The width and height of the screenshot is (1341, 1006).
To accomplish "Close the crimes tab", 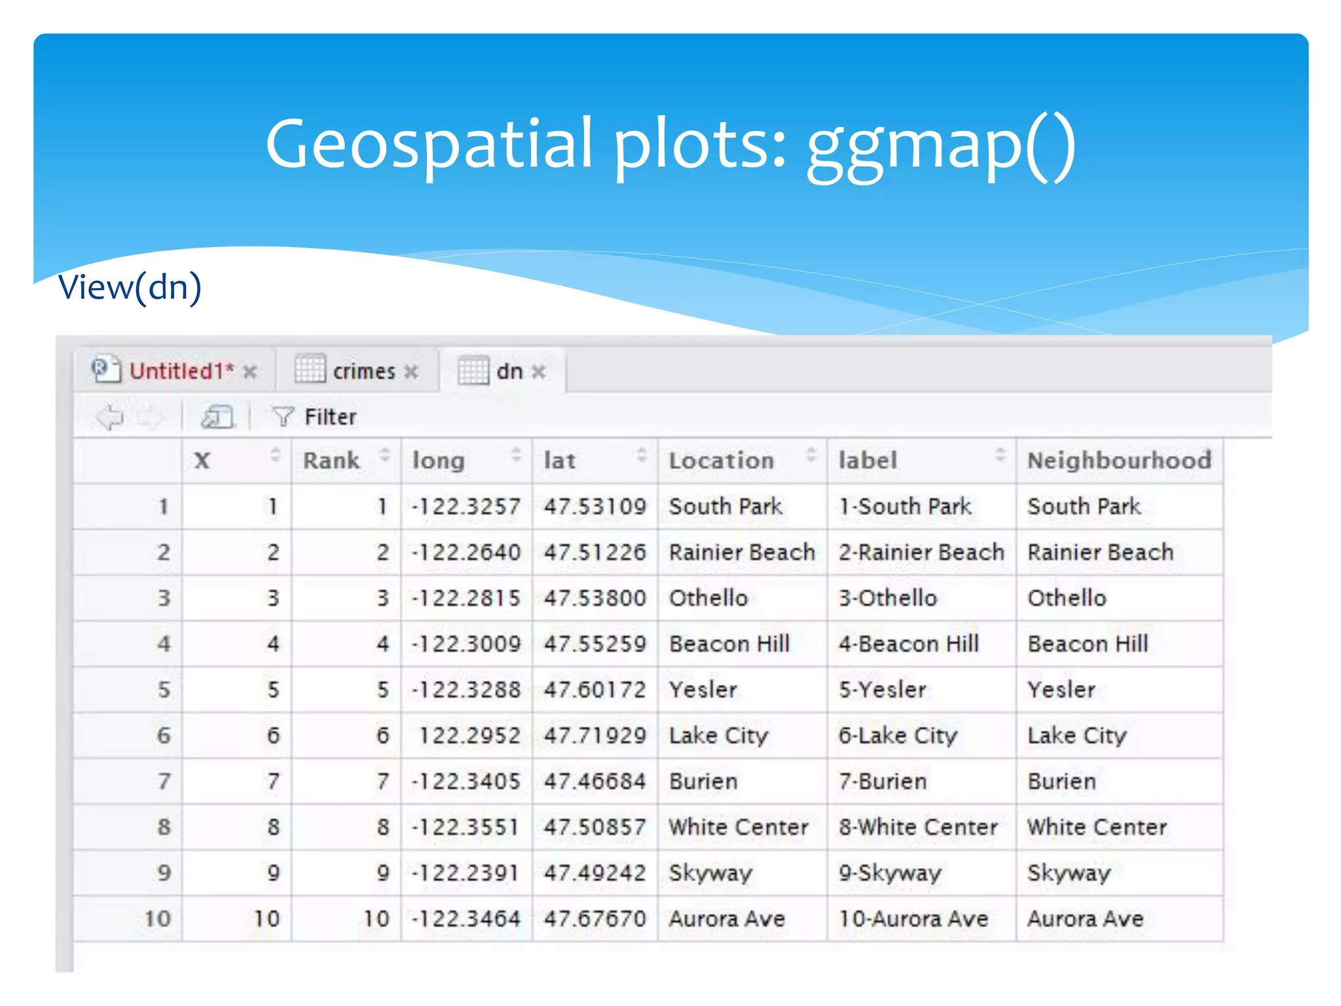I will point(411,372).
